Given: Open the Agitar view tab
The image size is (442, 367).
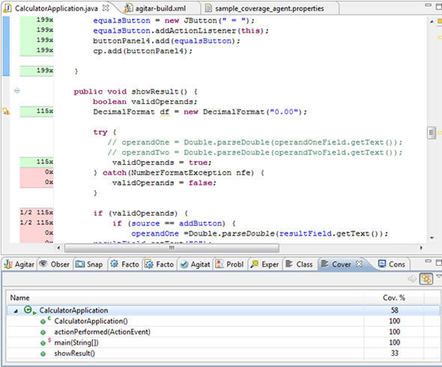Looking at the screenshot, I should [x=19, y=264].
